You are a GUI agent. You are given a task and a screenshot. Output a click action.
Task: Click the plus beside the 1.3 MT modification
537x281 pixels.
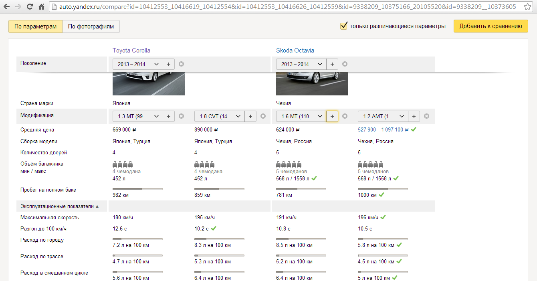pyautogui.click(x=168, y=116)
